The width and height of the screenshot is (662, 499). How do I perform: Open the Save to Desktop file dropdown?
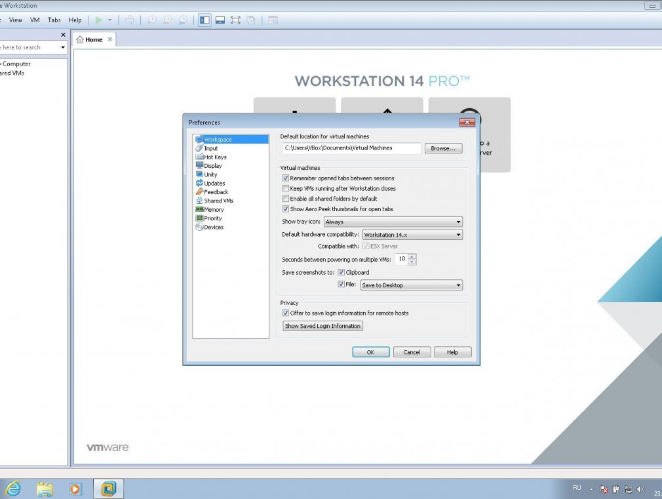pos(411,285)
